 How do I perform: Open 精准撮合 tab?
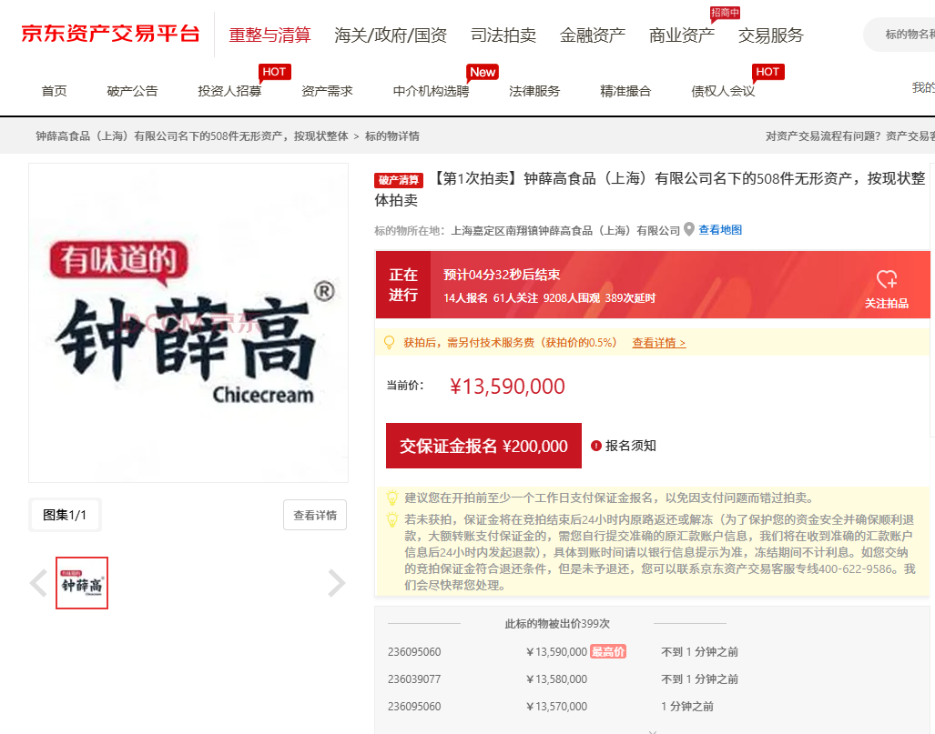(625, 91)
